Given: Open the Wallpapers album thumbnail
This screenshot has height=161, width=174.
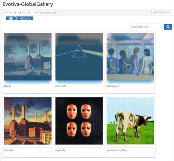Looking at the screenshot, I should 130,57.
